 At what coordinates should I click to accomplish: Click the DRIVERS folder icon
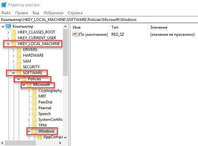coord(19,50)
